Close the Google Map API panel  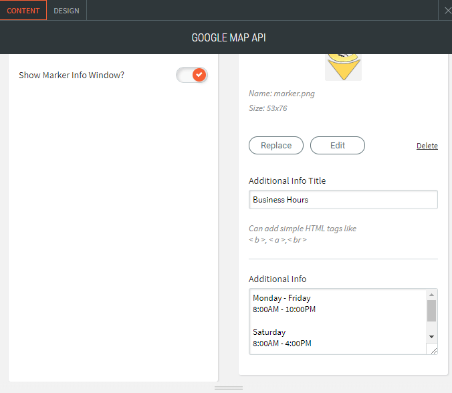tap(447, 10)
